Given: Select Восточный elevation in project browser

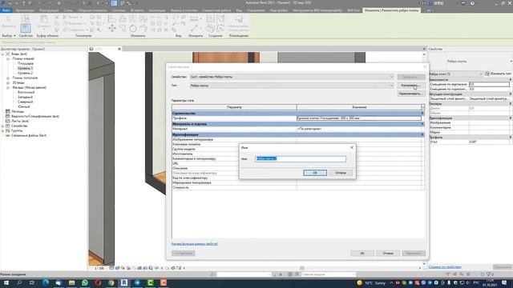Looking at the screenshot, I should click(26, 93).
